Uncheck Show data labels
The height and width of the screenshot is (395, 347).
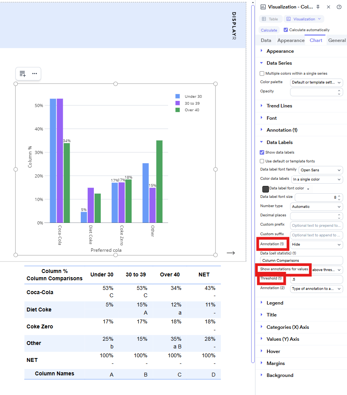pyautogui.click(x=262, y=152)
